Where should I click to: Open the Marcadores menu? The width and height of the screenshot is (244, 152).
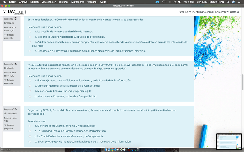tap(78, 2)
